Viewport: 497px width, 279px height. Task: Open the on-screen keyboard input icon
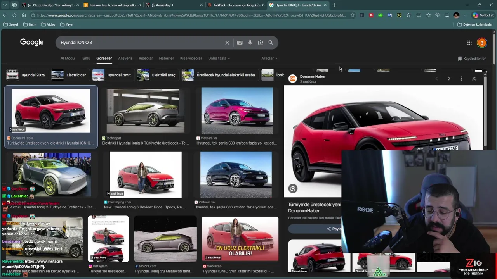[240, 43]
